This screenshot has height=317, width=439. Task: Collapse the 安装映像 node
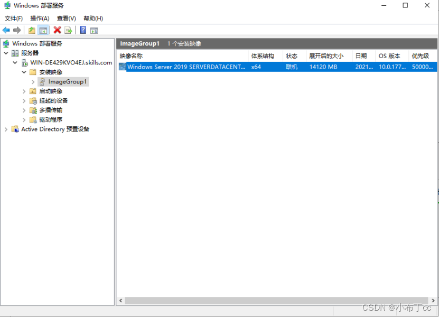coord(24,72)
